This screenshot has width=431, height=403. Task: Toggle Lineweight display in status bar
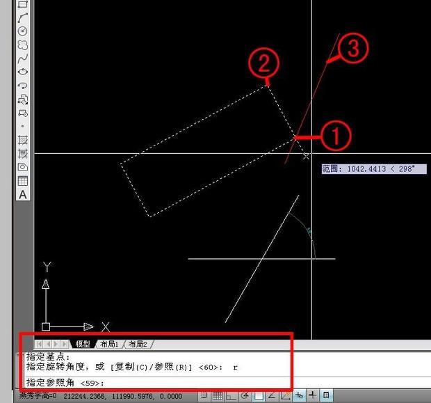point(313,396)
